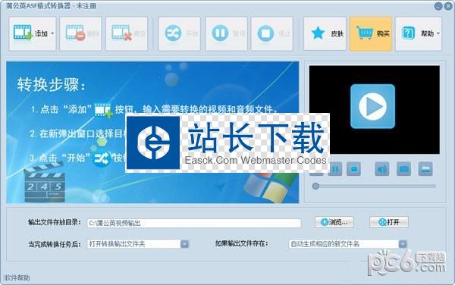Open the 皮肤 (Skin) star button
The width and height of the screenshot is (455, 285).
[x=325, y=34]
